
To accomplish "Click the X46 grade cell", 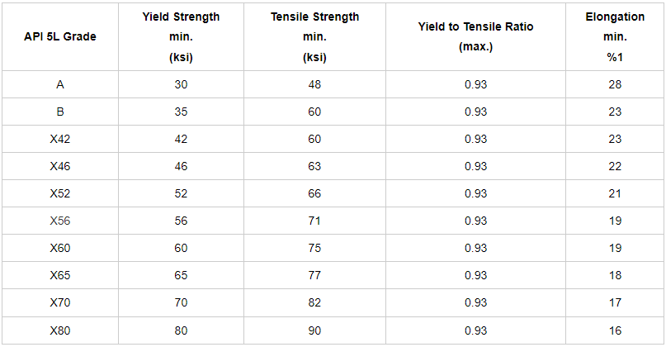I will pos(60,166).
